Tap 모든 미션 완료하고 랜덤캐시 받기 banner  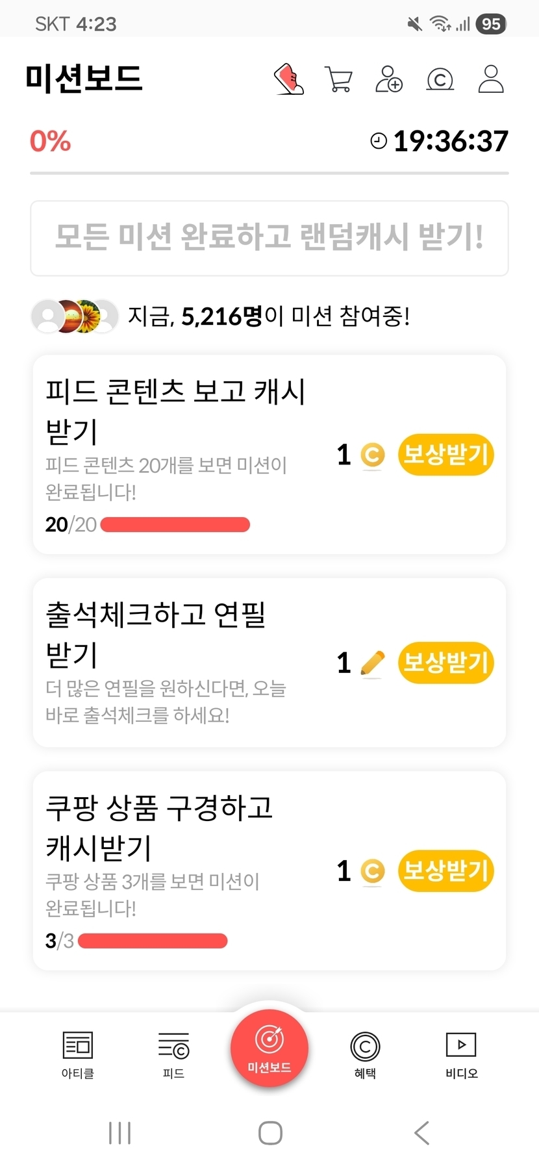(x=269, y=238)
